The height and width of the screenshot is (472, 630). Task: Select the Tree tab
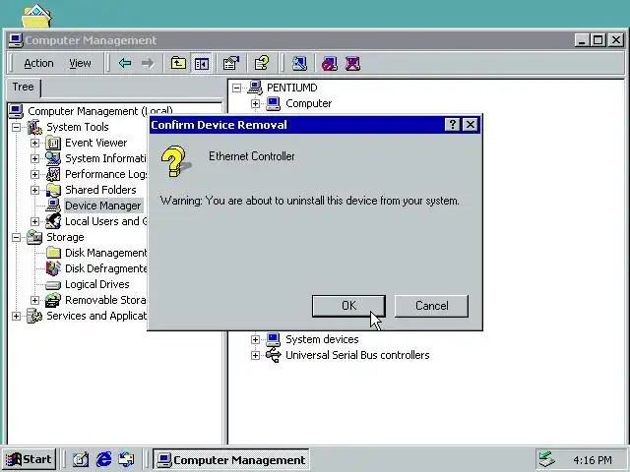coord(24,88)
